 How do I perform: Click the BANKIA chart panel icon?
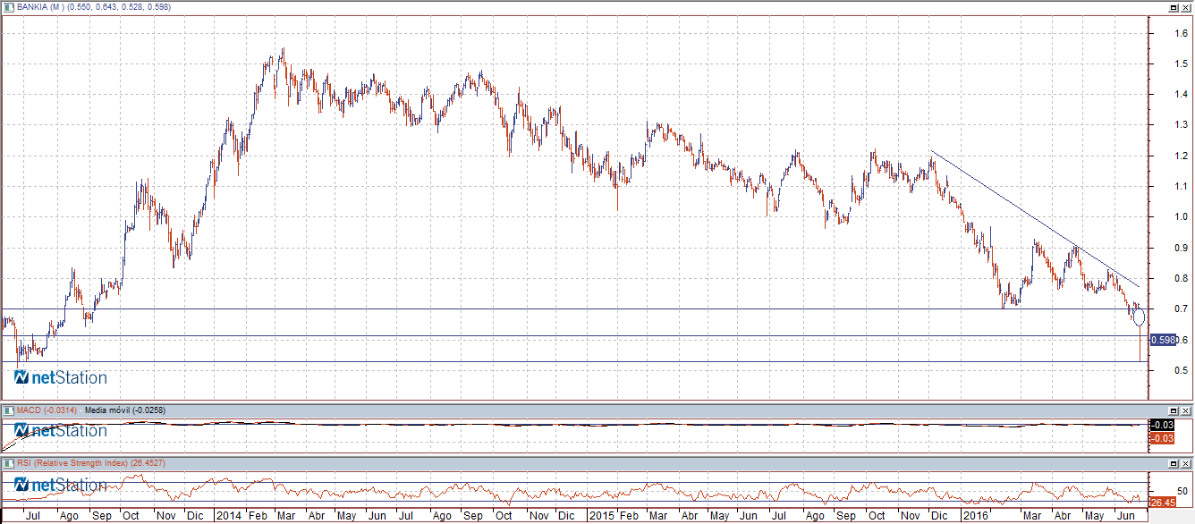click(7, 7)
